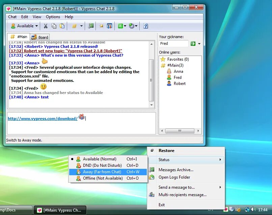Click the vypress.com download link
Image resolution: width=272 pixels, height=215 pixels.
click(x=43, y=119)
